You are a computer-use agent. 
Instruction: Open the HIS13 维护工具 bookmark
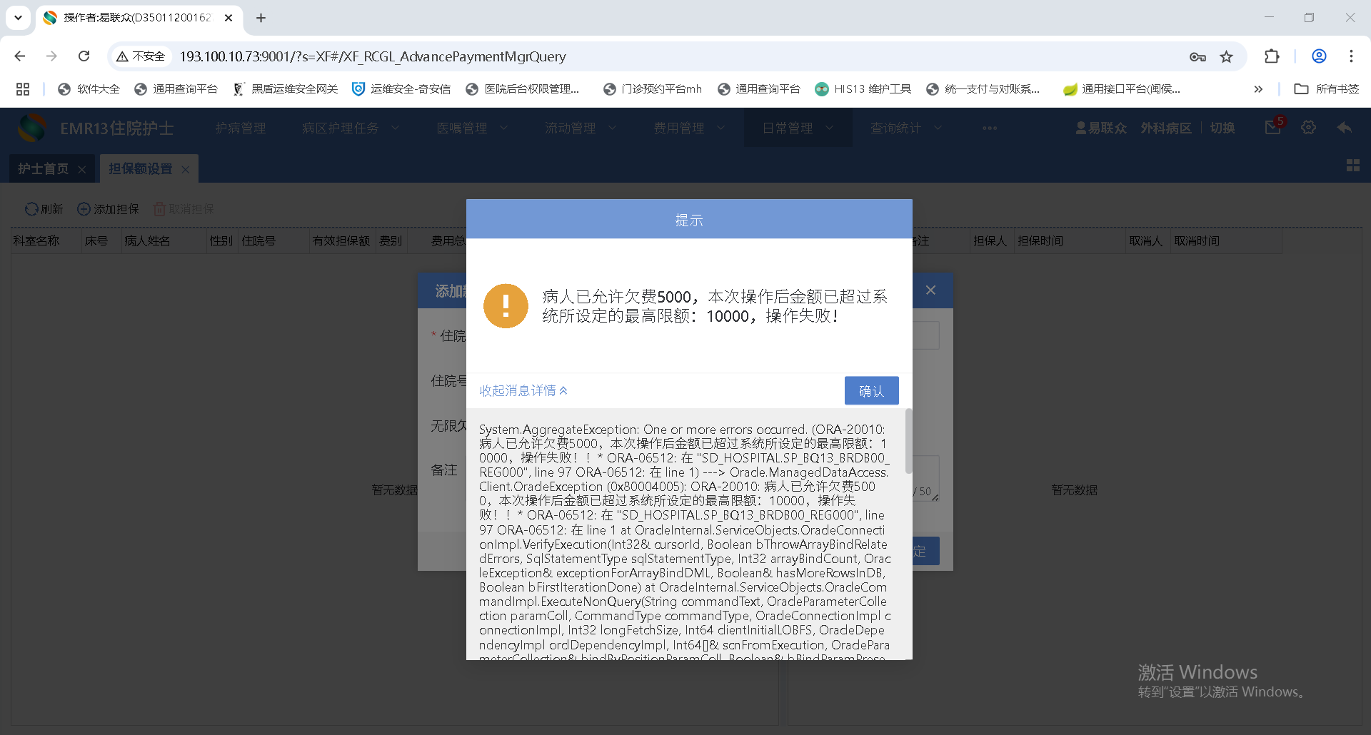coord(863,88)
